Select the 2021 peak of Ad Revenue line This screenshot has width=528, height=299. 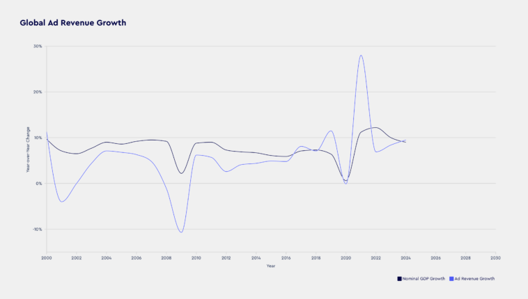[361, 56]
